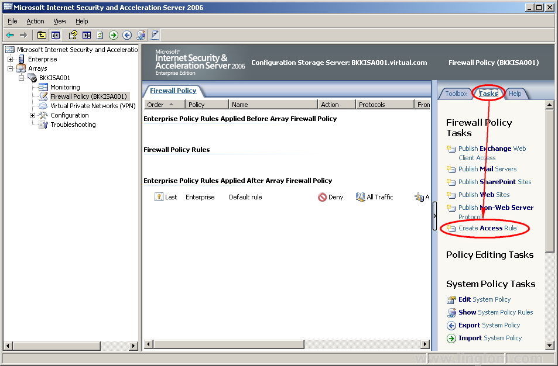The width and height of the screenshot is (558, 366).
Task: Click the blue Export arrow toolbar icon
Action: [127, 35]
